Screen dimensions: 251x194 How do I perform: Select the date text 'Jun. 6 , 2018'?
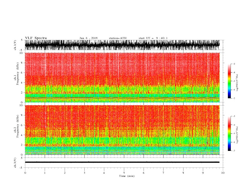(x=88, y=38)
